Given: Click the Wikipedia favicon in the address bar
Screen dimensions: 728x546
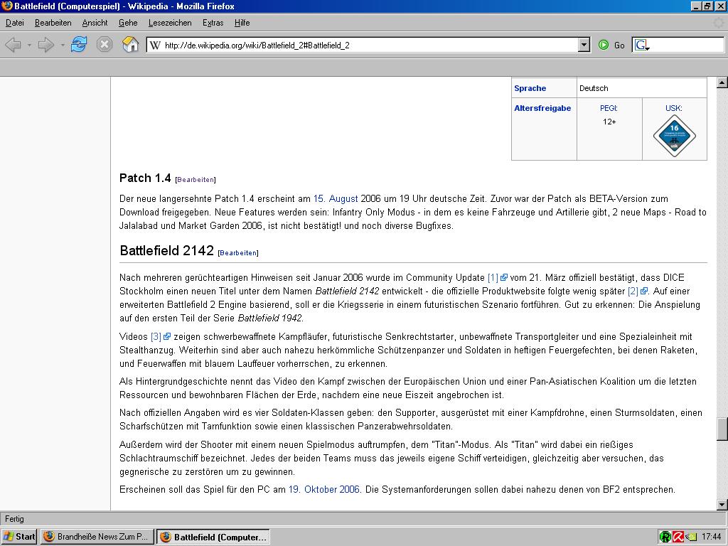Looking at the screenshot, I should tap(155, 45).
